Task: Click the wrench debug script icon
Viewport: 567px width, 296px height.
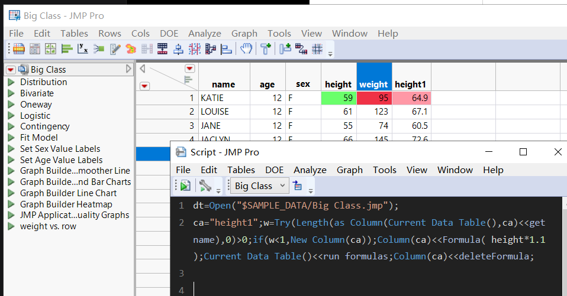Action: tap(205, 186)
